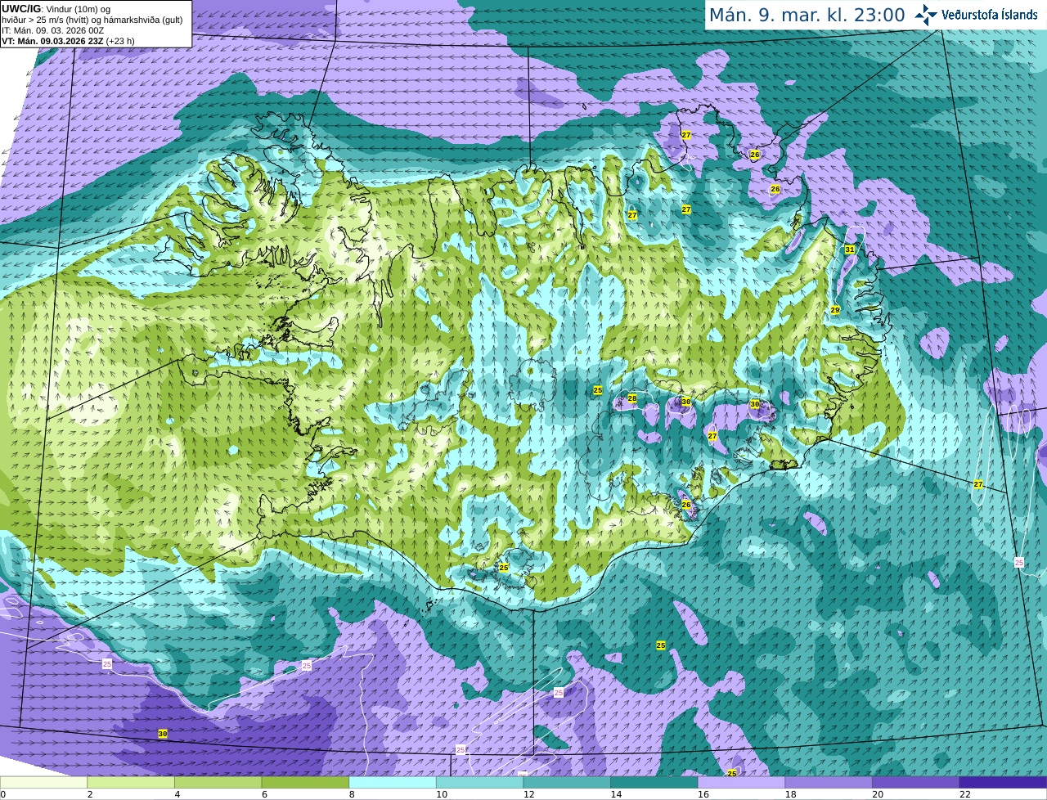The height and width of the screenshot is (800, 1047).
Task: Click the legend scale value 22
Action: [x=964, y=794]
